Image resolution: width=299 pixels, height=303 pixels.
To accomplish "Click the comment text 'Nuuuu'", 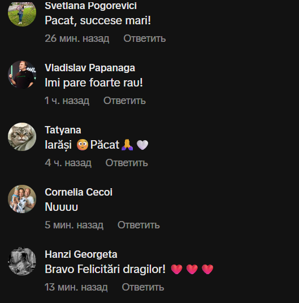I will [61, 207].
